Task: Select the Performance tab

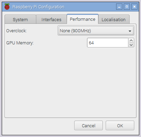Action: (83, 19)
